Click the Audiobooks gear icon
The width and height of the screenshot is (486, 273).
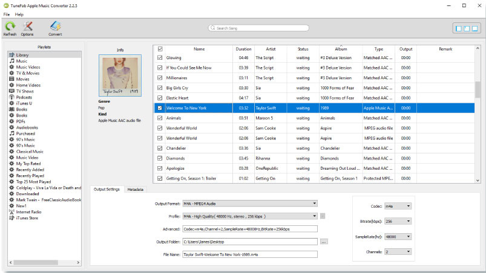[x=11, y=127]
